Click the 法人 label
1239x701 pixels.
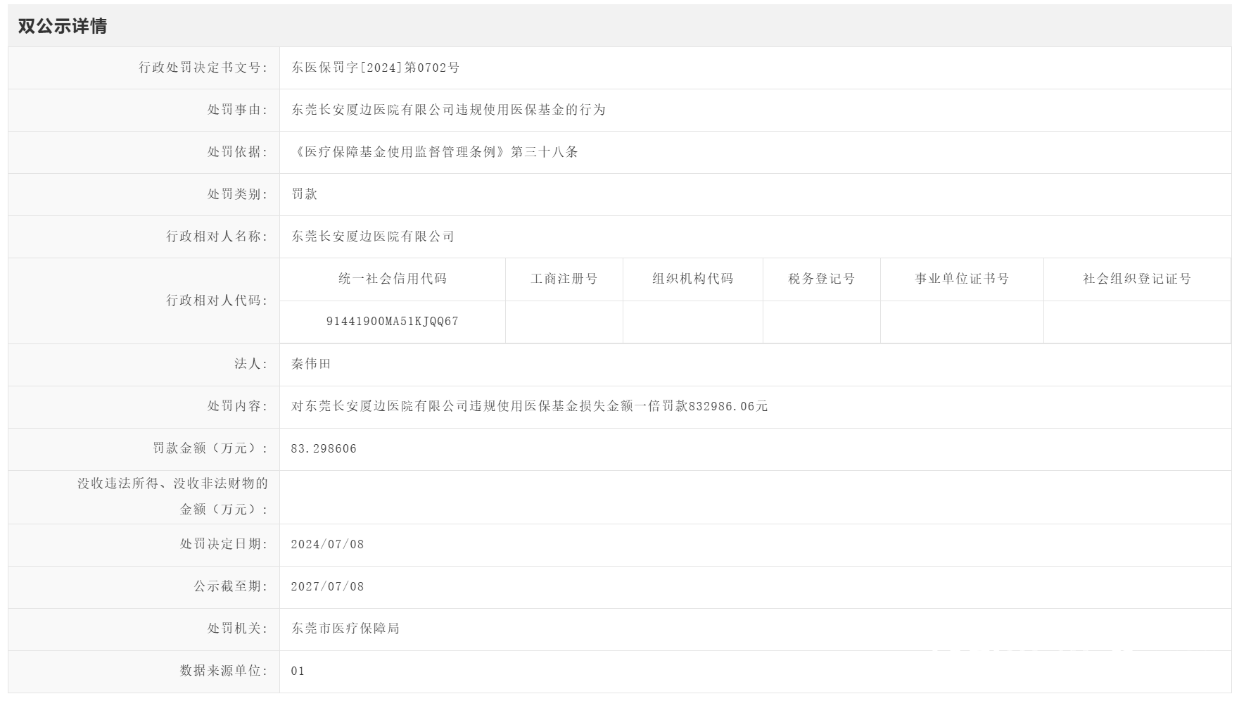coord(251,364)
